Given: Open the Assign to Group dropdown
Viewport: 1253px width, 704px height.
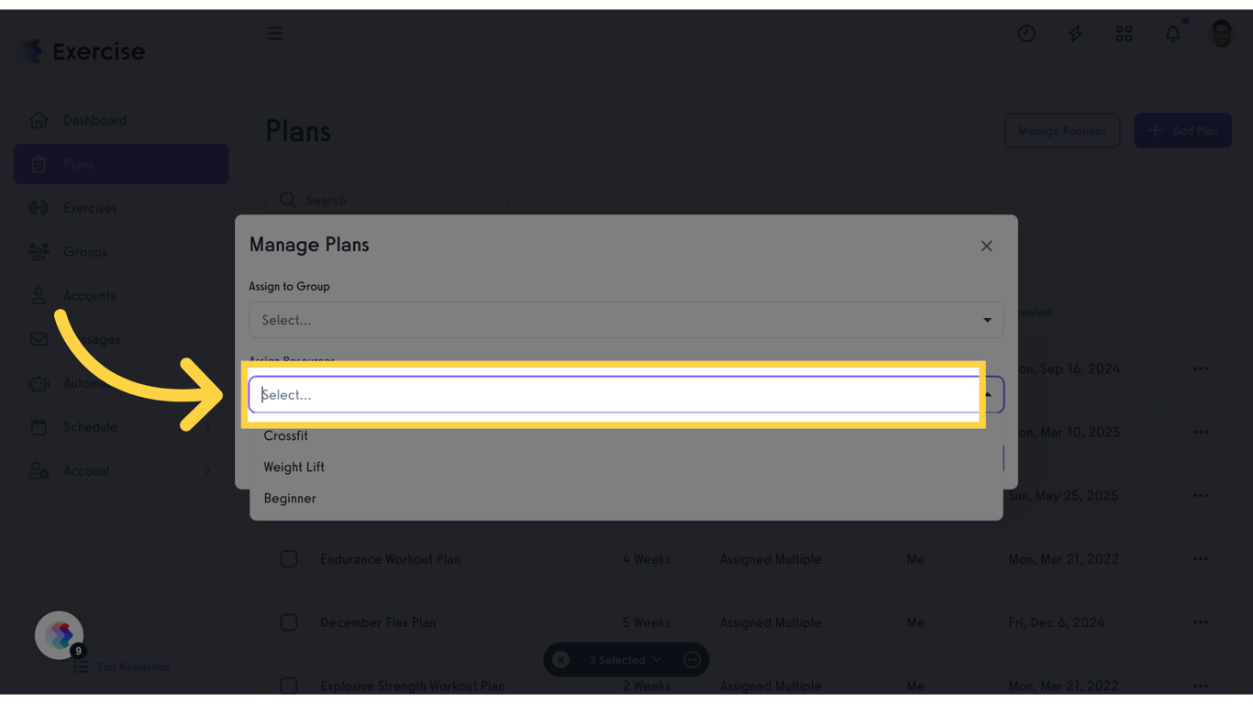Looking at the screenshot, I should pos(626,320).
